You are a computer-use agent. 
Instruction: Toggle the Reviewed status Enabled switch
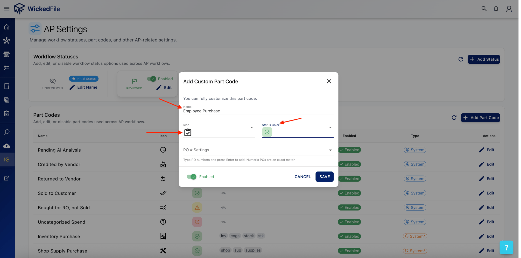tap(152, 79)
